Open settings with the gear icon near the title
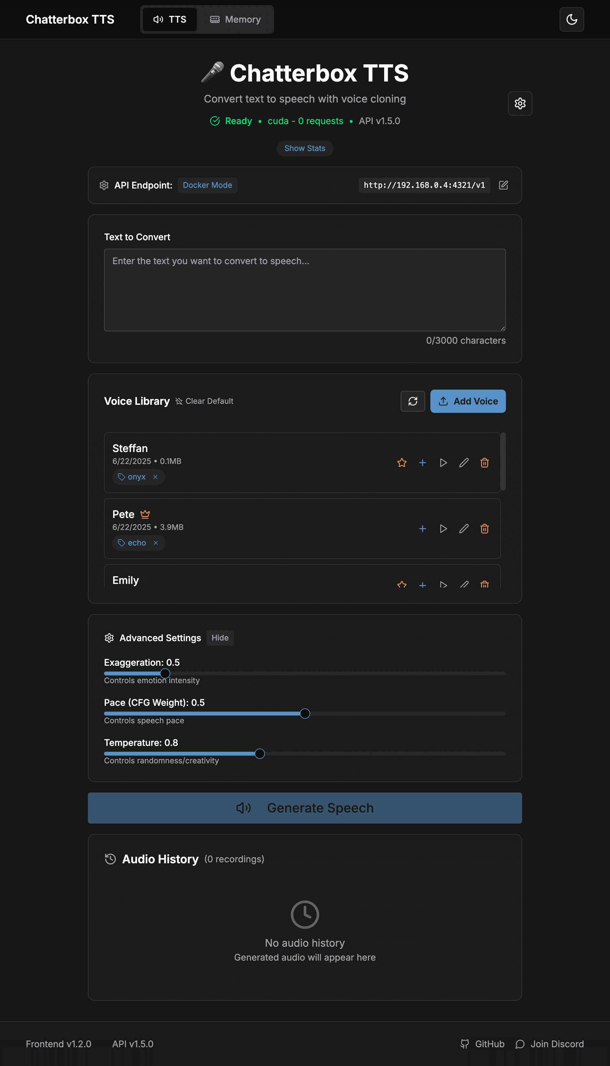Image resolution: width=610 pixels, height=1066 pixels. 520,103
